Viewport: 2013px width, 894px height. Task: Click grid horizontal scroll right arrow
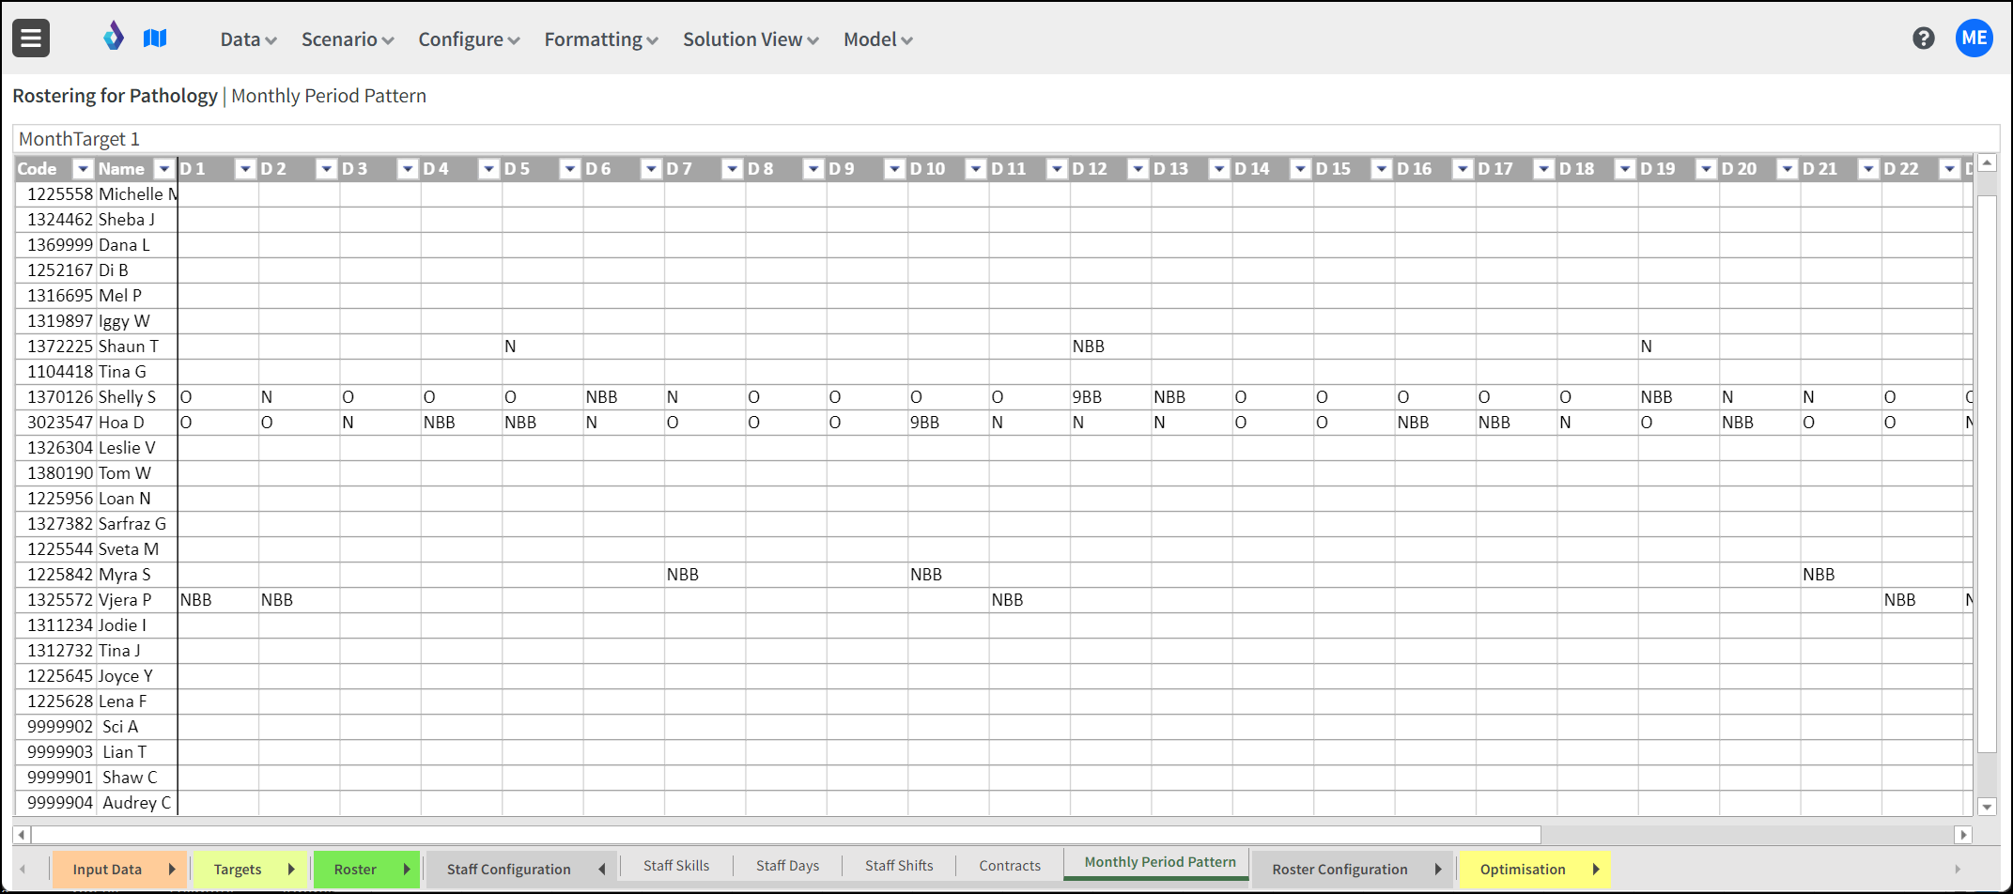click(x=1963, y=834)
